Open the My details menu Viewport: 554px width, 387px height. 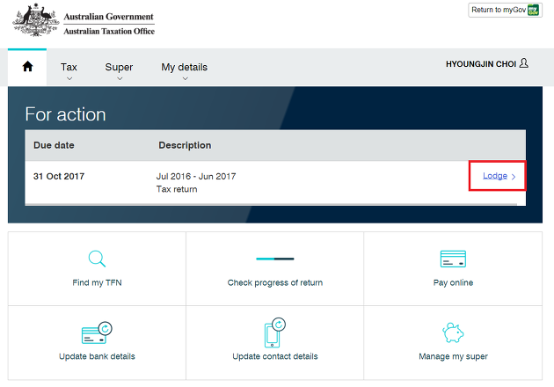point(185,67)
